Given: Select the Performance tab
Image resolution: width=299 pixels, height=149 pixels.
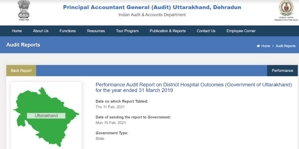Looking at the screenshot, I should (x=282, y=71).
